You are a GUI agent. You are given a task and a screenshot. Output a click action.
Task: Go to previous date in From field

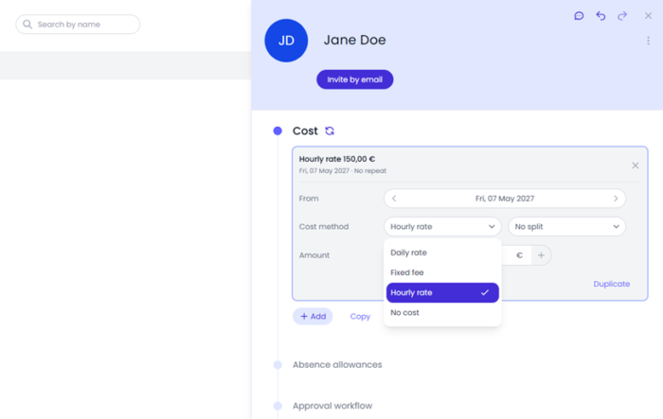point(394,199)
